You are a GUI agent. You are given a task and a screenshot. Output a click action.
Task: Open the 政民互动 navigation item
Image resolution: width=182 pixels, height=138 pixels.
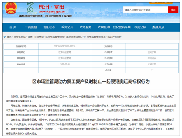pos(104,27)
